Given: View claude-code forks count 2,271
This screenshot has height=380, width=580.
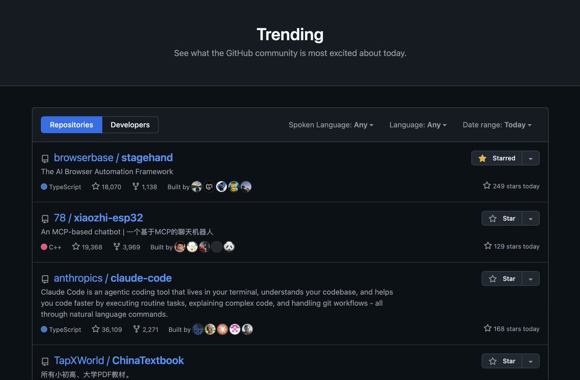Looking at the screenshot, I should 145,329.
